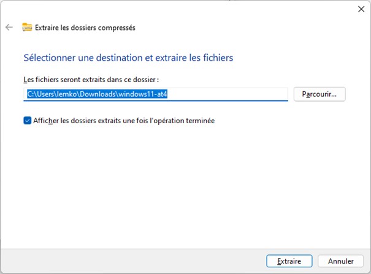Click the destination folder path field
The width and height of the screenshot is (371, 274).
tap(156, 94)
